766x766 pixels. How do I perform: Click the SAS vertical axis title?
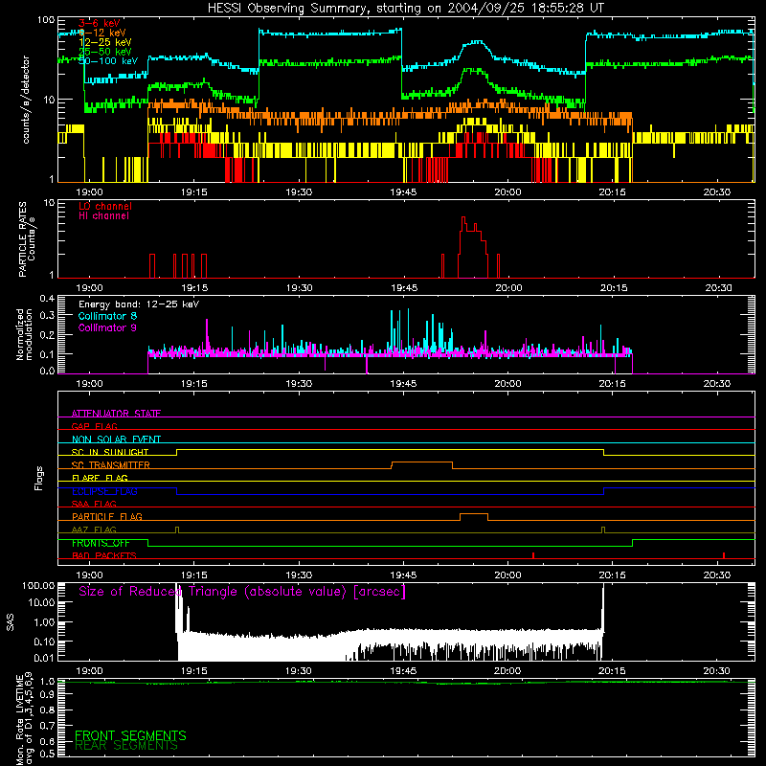tap(11, 623)
